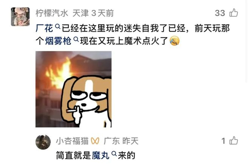The image size is (249, 166).
Task: Like the reply by 小杏福猫
Action: coord(234,141)
